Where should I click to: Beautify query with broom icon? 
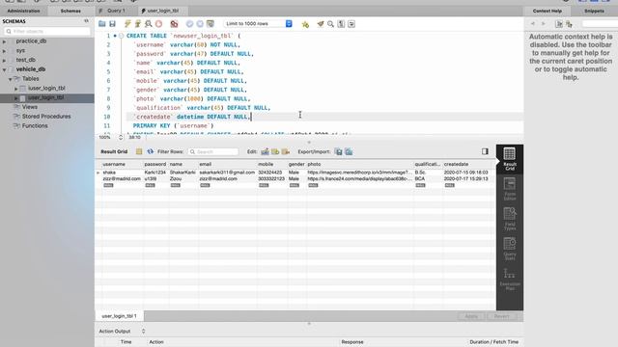[321, 24]
